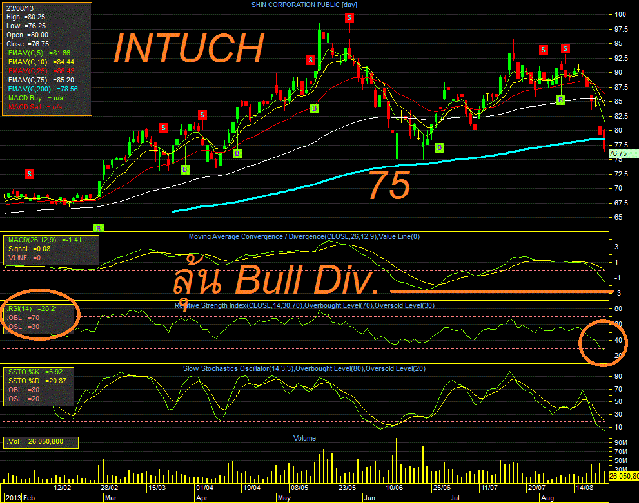Click the volume value tag on the right axis

(x=624, y=475)
